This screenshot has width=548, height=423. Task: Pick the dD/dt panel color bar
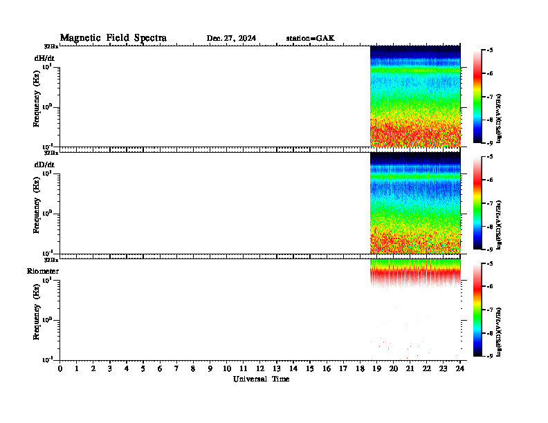[x=477, y=203]
